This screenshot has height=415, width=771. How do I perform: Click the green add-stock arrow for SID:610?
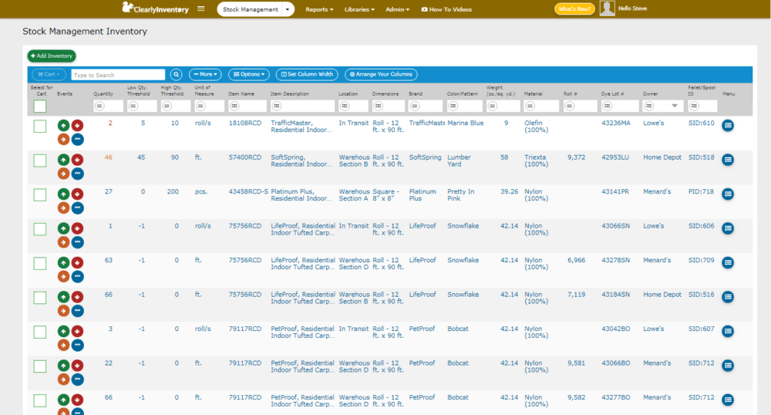point(63,126)
